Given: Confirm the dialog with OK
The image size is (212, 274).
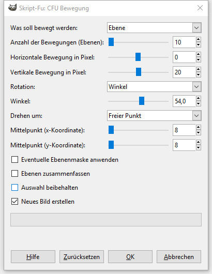Looking at the screenshot, I should [x=130, y=257].
